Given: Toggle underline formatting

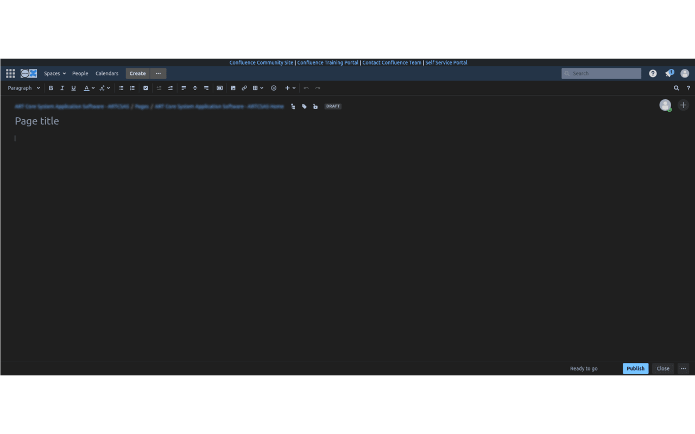Looking at the screenshot, I should 73,88.
